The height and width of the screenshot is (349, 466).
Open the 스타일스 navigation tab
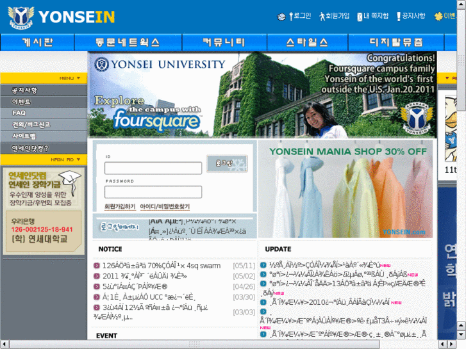coord(307,42)
